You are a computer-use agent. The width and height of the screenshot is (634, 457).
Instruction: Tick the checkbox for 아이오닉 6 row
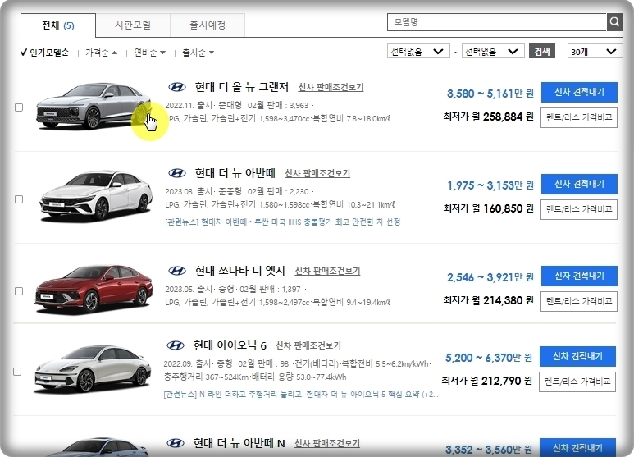tap(17, 372)
